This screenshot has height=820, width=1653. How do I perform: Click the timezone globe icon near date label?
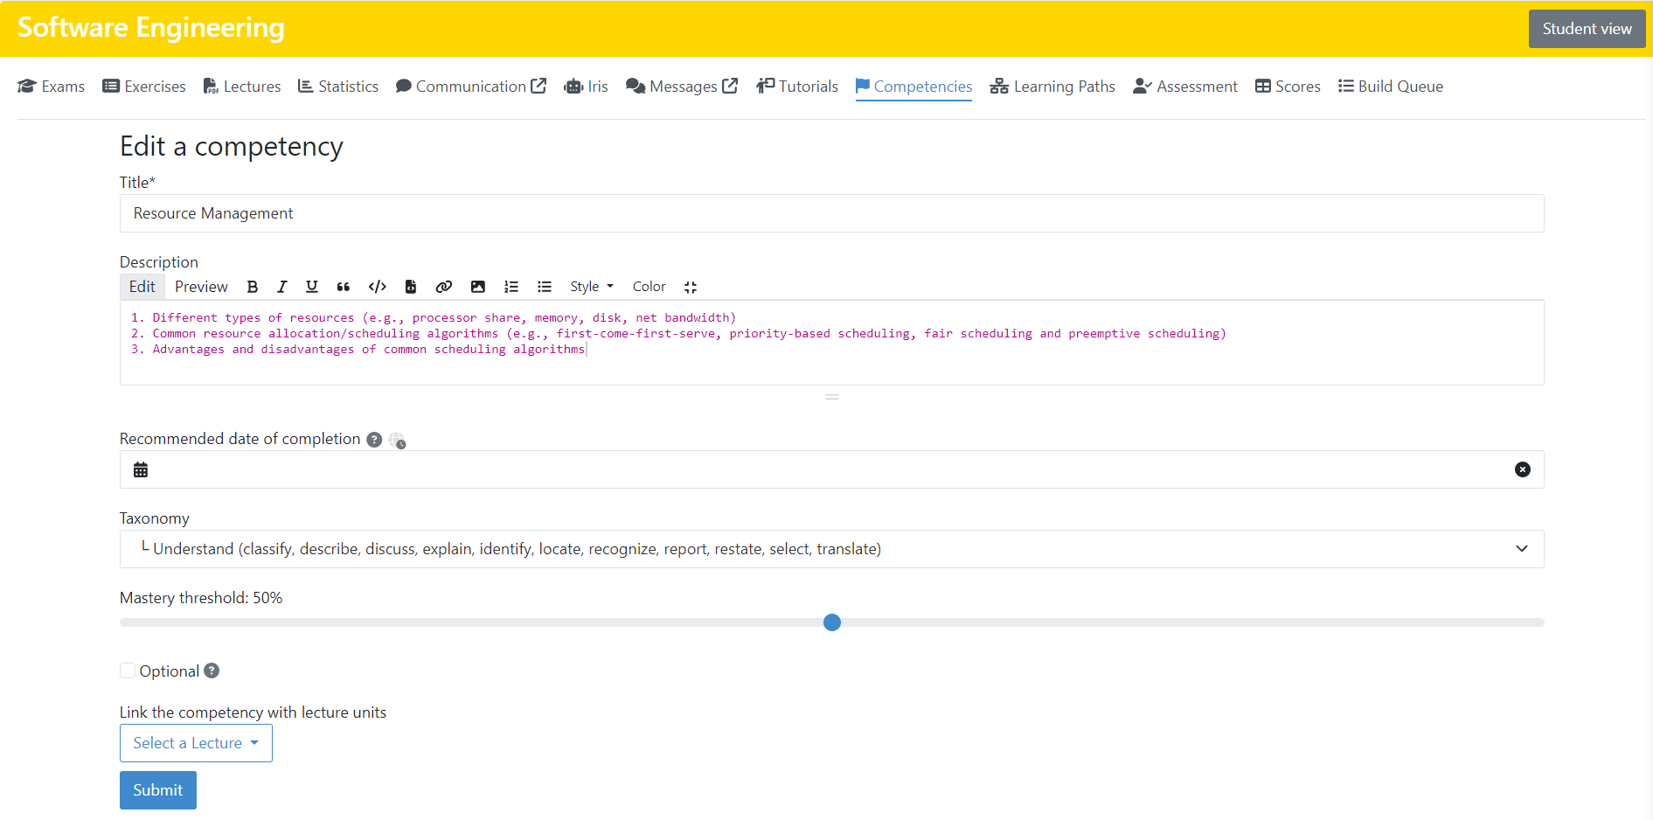[398, 441]
